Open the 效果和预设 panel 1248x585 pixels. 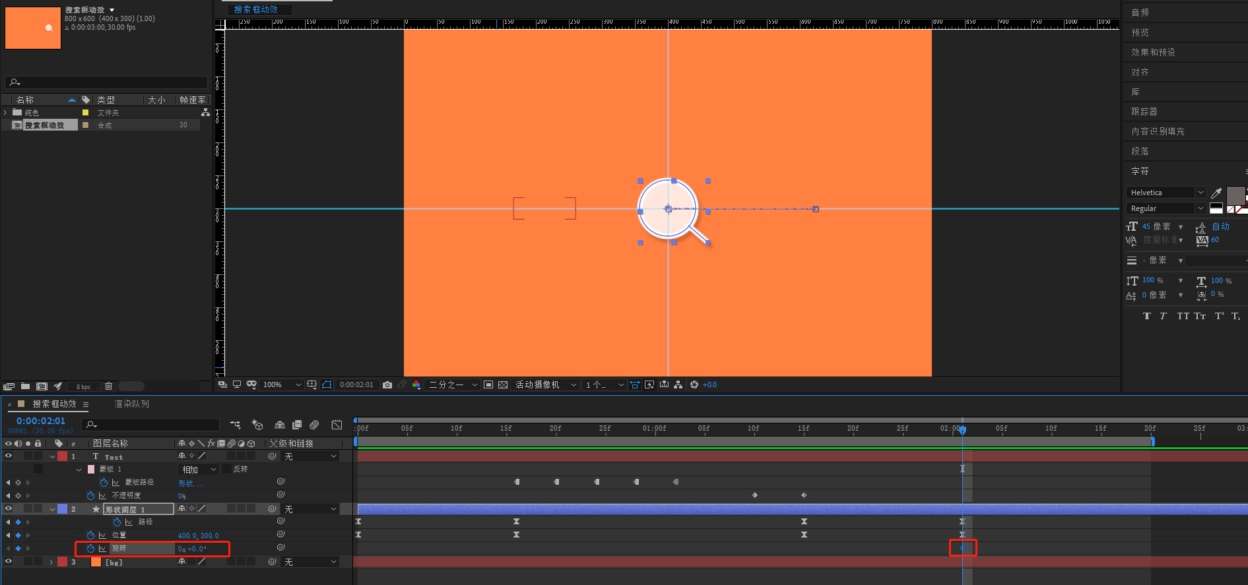coord(1153,52)
